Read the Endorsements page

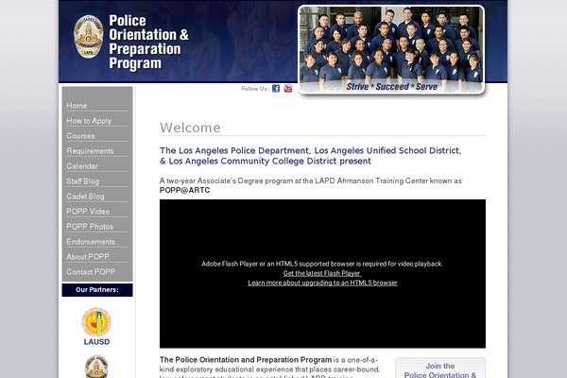[x=91, y=242]
